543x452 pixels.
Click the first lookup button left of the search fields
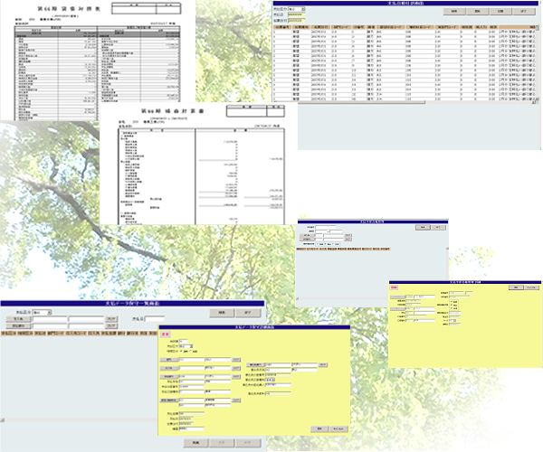click(17, 320)
